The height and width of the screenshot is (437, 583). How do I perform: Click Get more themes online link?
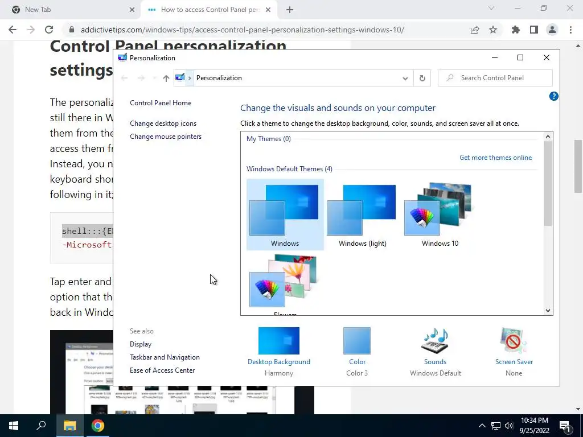495,158
